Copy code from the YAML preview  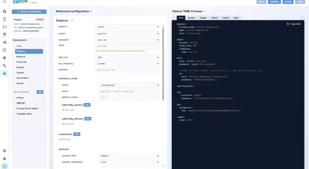pos(294,24)
